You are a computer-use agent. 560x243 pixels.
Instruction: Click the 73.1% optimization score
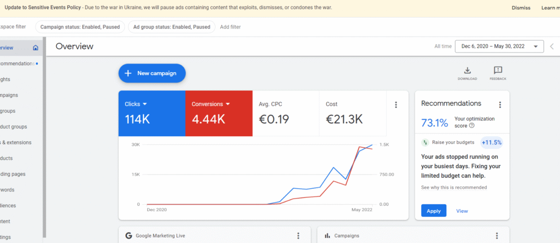435,123
